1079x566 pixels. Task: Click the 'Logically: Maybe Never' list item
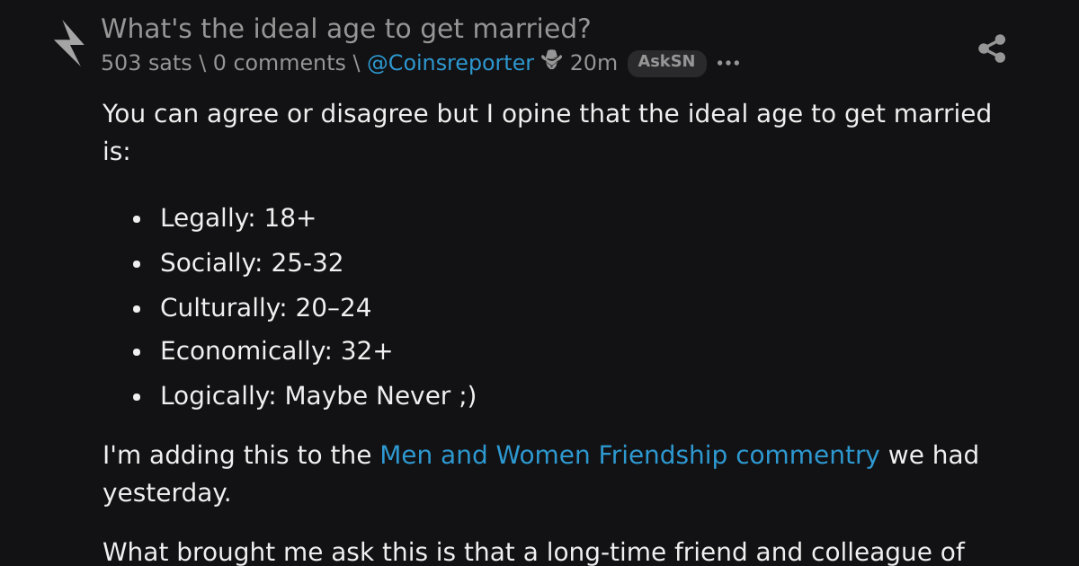click(318, 396)
